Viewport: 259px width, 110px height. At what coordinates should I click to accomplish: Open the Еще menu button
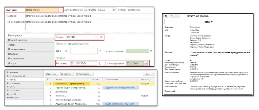(149, 74)
